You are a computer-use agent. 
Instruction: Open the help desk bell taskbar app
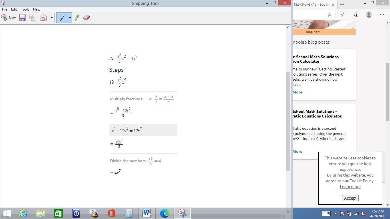[x=94, y=213]
